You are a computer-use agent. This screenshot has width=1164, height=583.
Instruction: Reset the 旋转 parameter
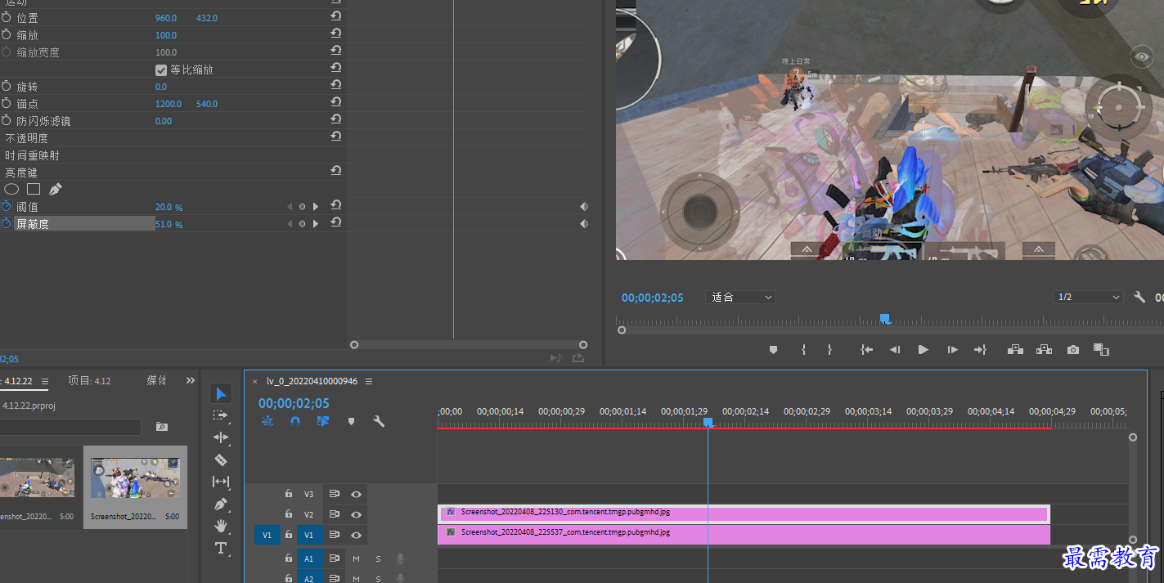pyautogui.click(x=335, y=85)
